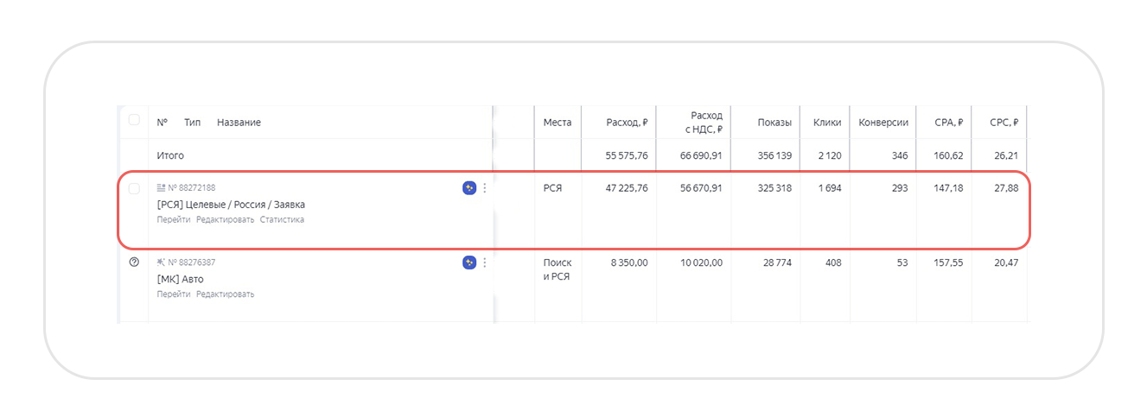Click Перейти link under МК Авто
This screenshot has width=1147, height=417.
click(x=174, y=294)
